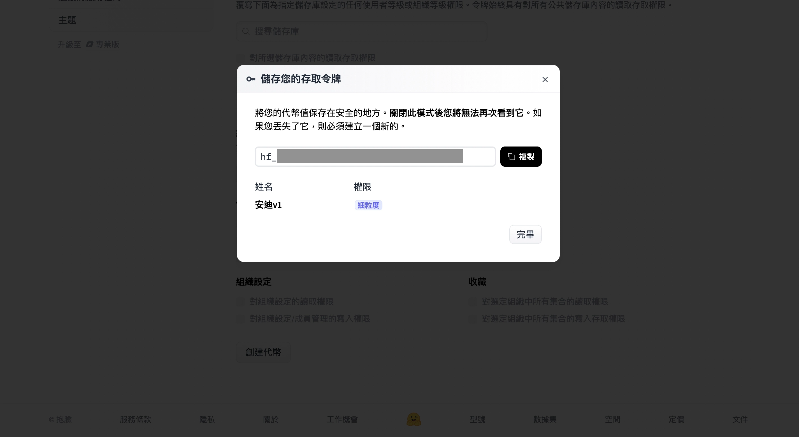
Task: Click the Hugging Face emoji logo in footer
Action: [414, 419]
